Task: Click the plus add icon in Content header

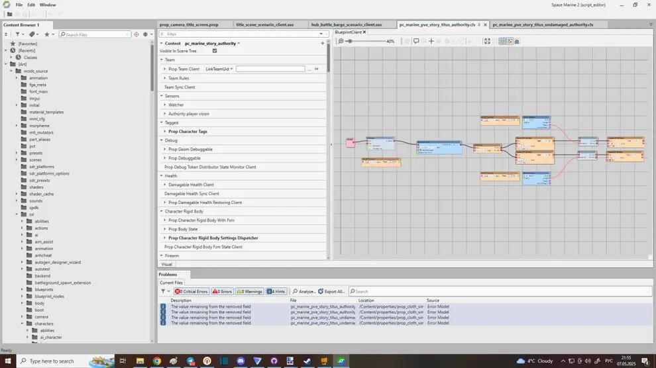Action: point(322,43)
